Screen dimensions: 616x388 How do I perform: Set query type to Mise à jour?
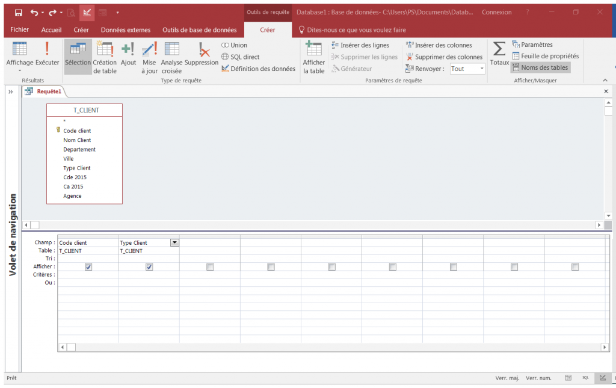point(149,57)
